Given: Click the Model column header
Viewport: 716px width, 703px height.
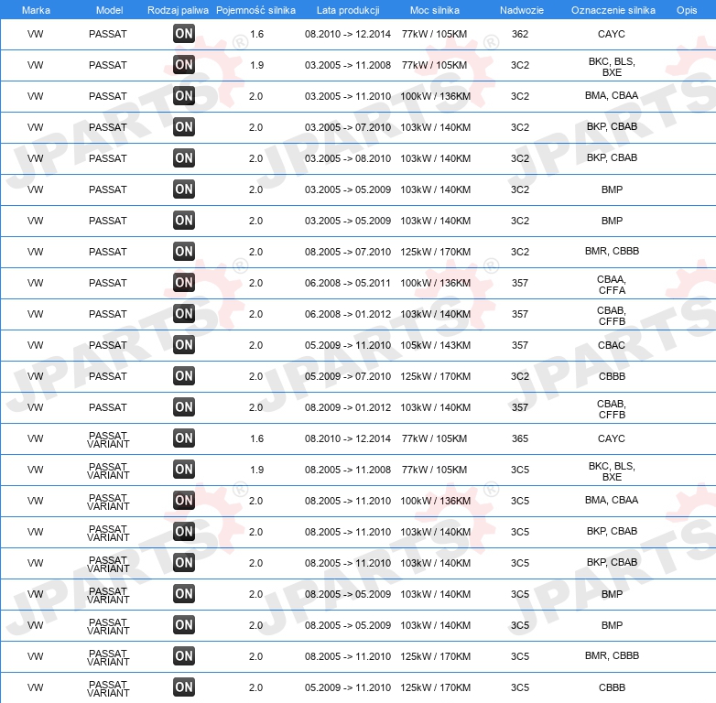Looking at the screenshot, I should [x=109, y=10].
